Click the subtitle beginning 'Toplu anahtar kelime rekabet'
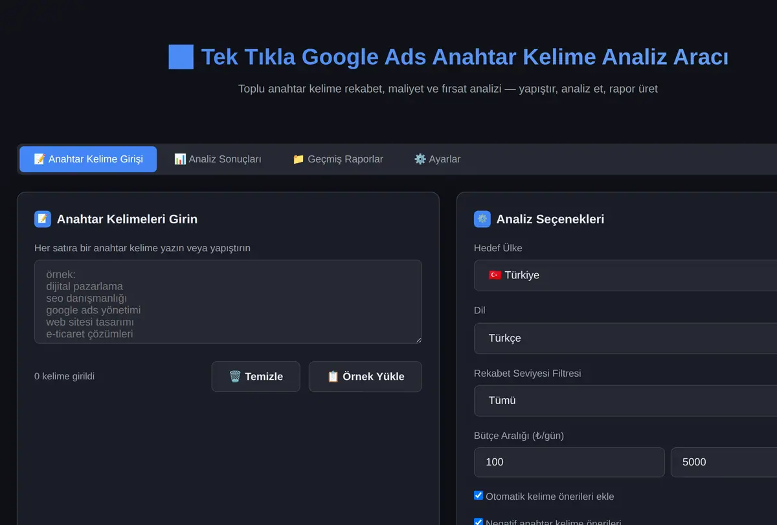This screenshot has height=525, width=777. (x=447, y=89)
